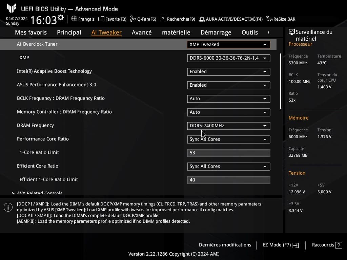The image size is (347, 260).
Task: Open the Avancé tab
Action: [142, 32]
